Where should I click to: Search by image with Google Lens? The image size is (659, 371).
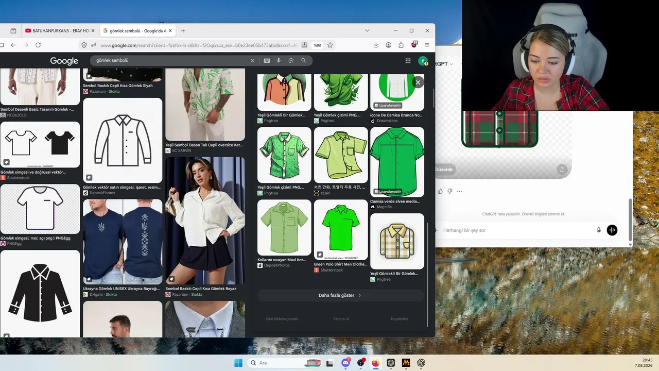[x=291, y=61]
